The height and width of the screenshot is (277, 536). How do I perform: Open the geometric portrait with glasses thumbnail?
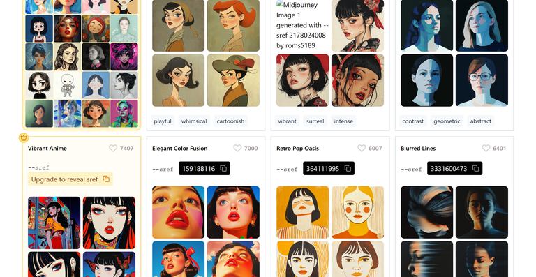coord(482,80)
